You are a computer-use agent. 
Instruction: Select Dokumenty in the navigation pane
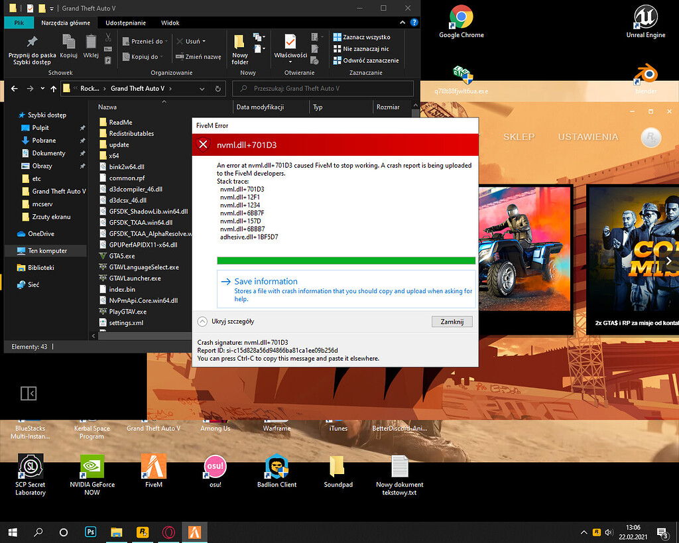[48, 153]
